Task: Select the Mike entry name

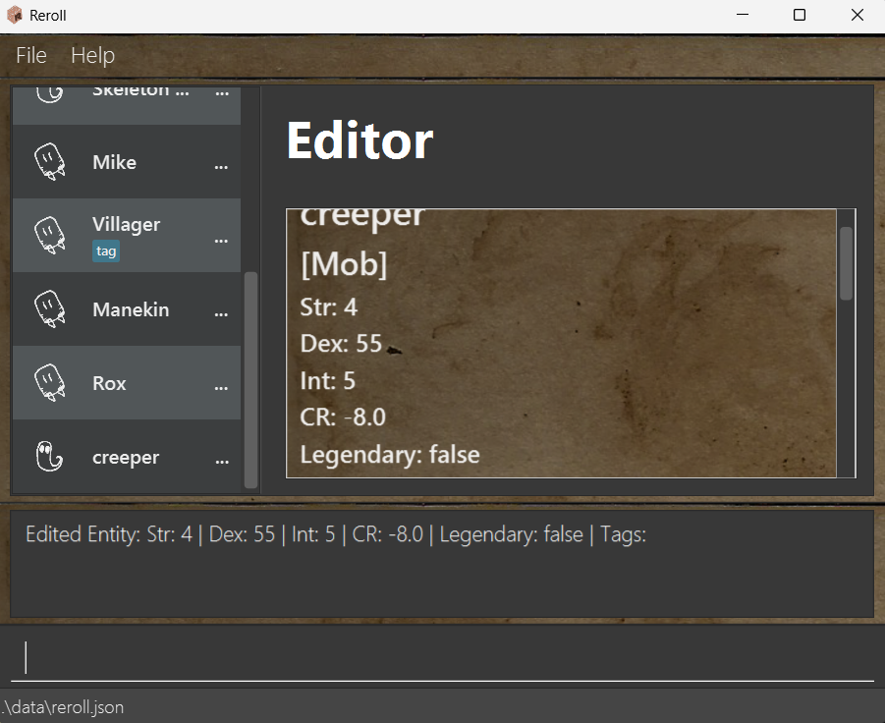Action: click(115, 162)
